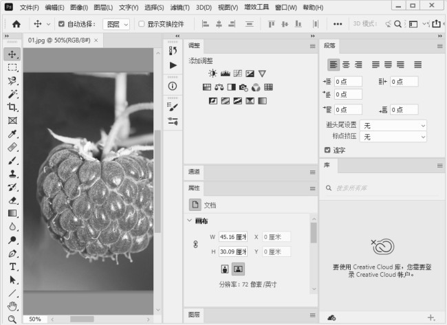Image resolution: width=447 pixels, height=325 pixels.
Task: Select the Line tool
Action: 12,293
